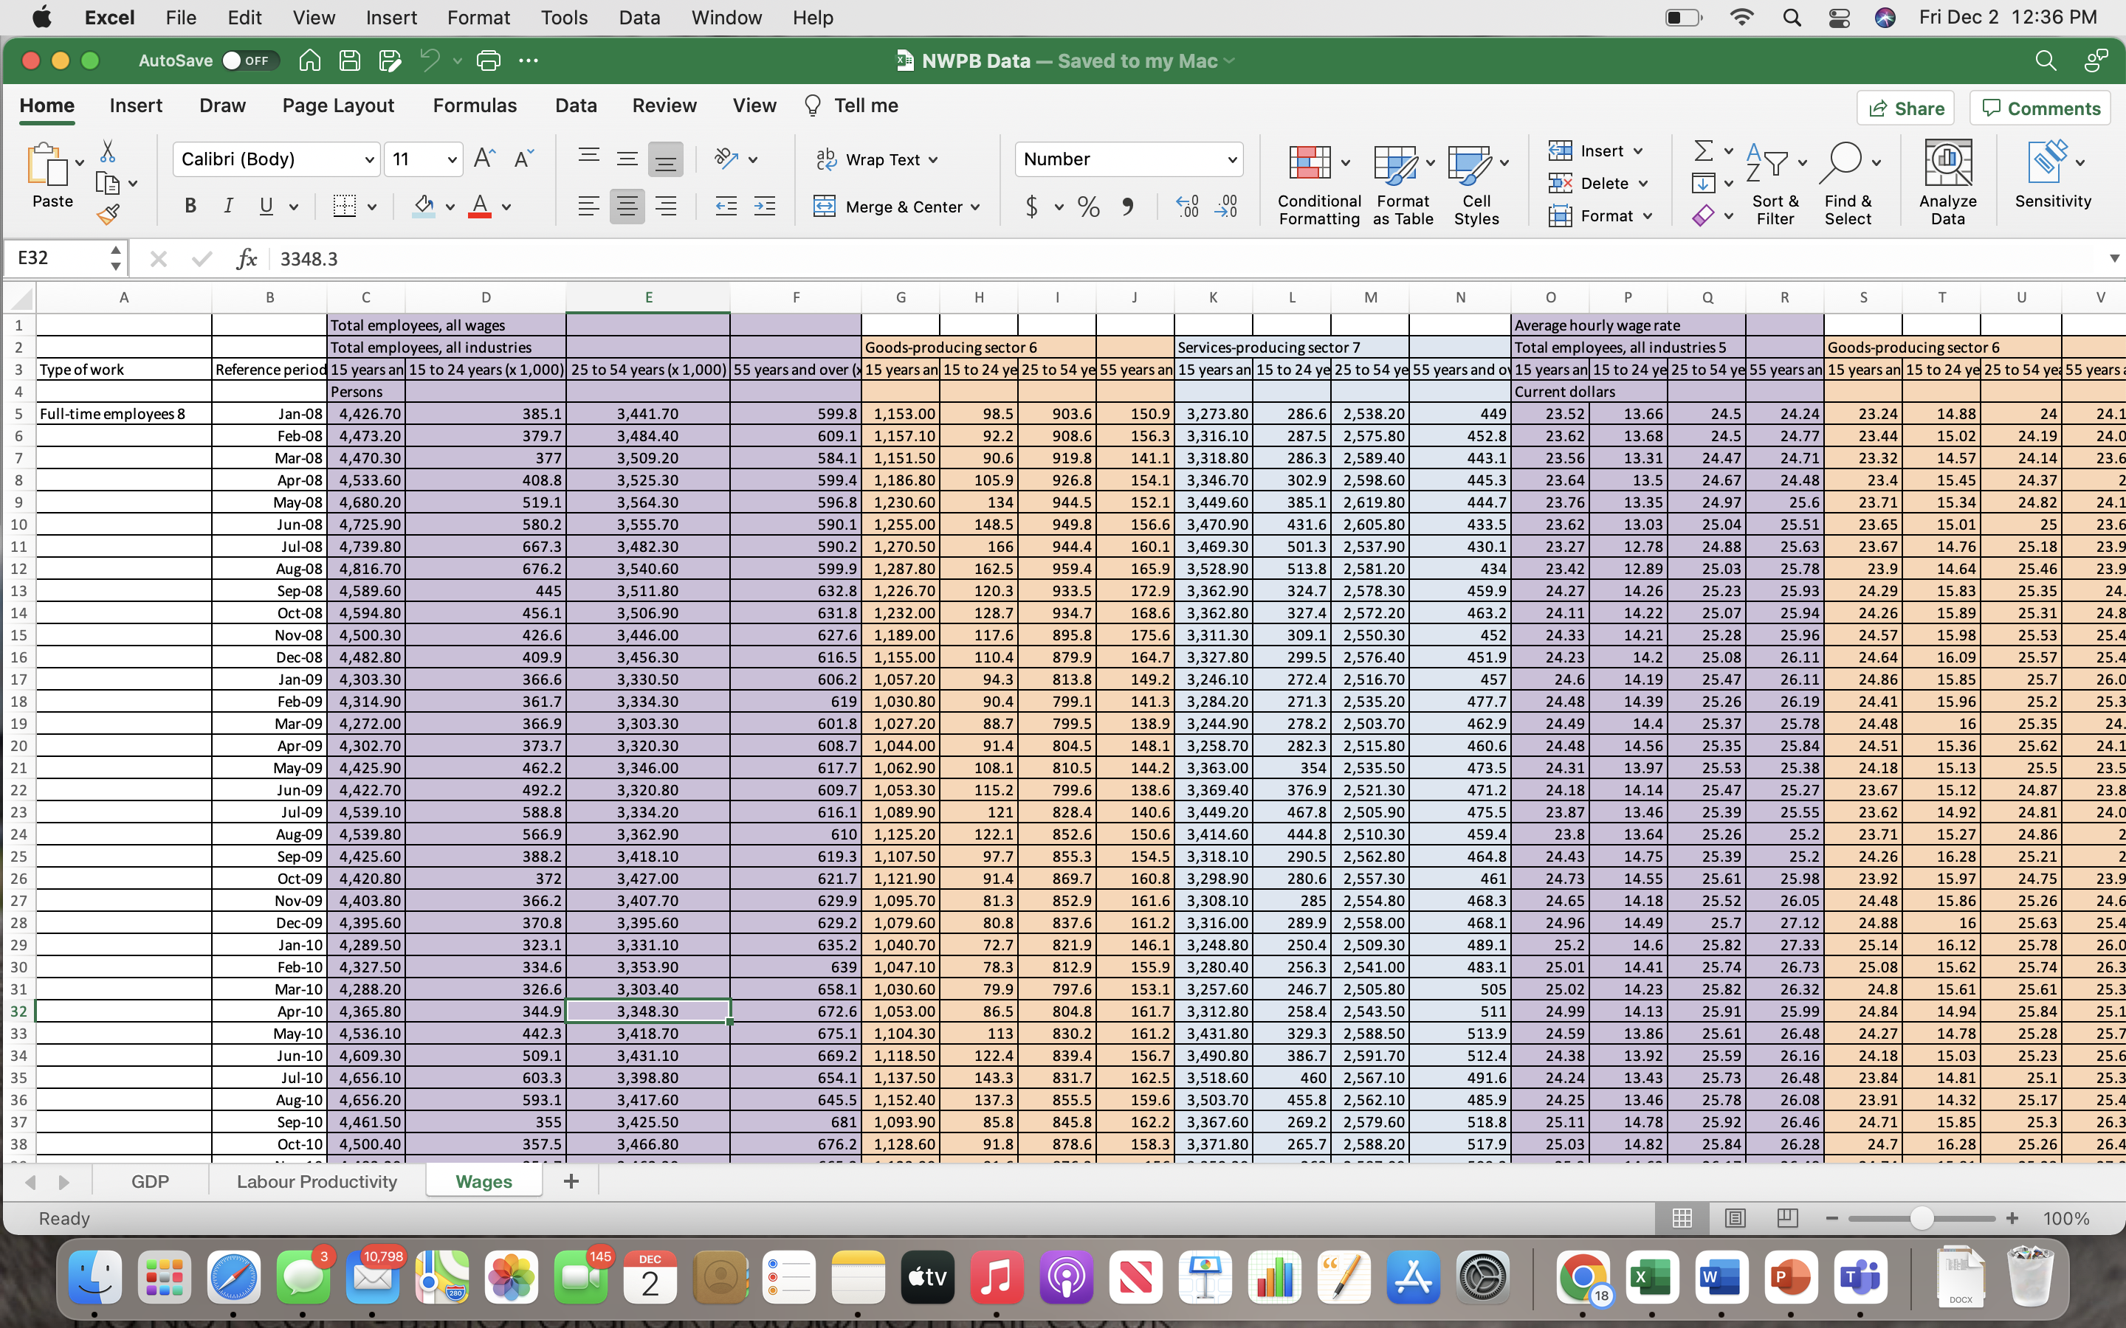
Task: Click the formula bar
Action: pyautogui.click(x=703, y=257)
